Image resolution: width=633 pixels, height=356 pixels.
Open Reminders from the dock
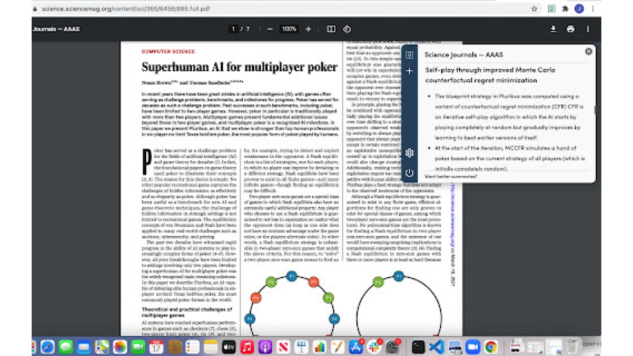pyautogui.click(x=192, y=347)
